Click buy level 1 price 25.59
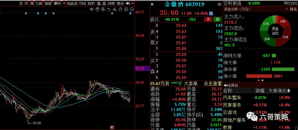 181,55
